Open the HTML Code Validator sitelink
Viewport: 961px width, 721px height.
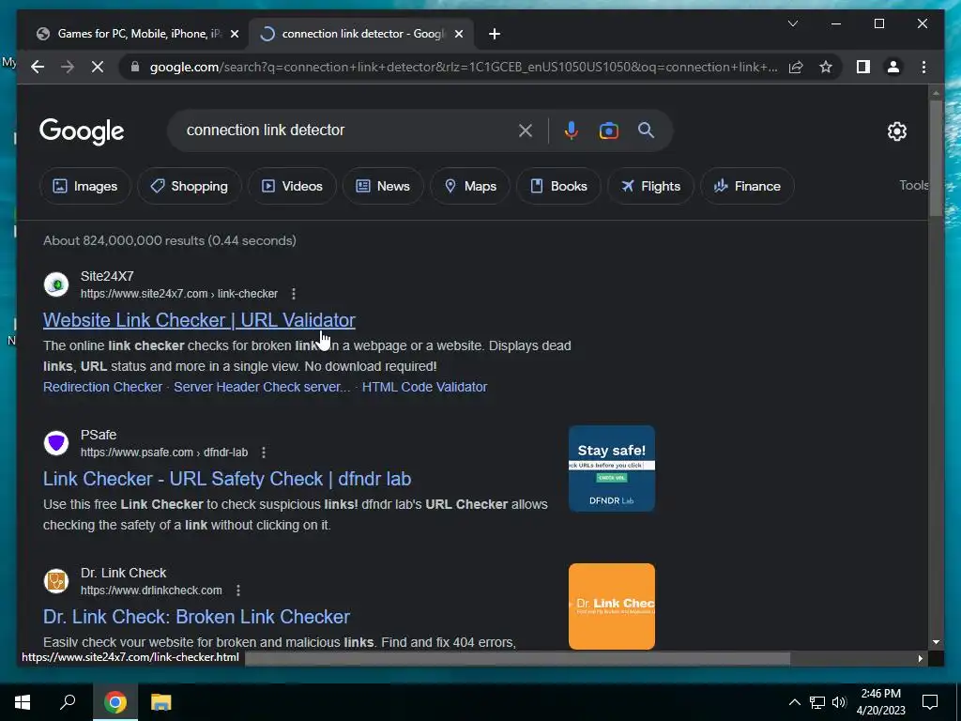[x=425, y=387]
